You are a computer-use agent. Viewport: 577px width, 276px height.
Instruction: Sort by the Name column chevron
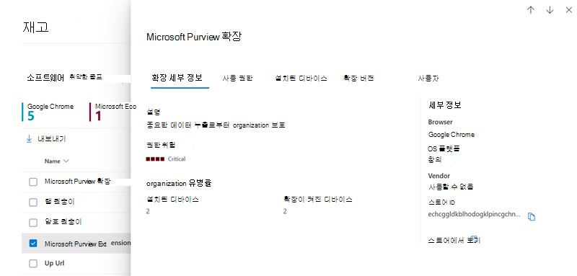coord(66,161)
